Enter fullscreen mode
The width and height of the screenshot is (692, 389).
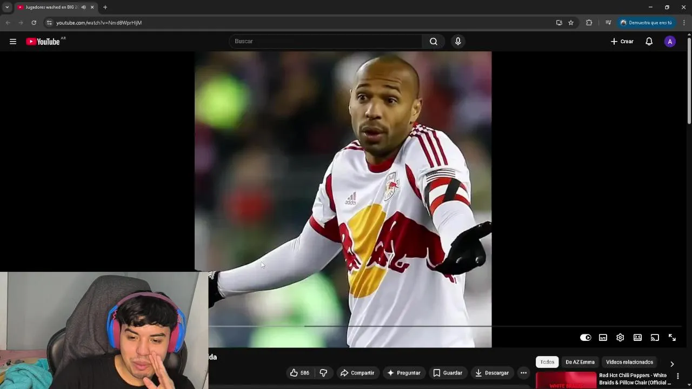coord(672,338)
